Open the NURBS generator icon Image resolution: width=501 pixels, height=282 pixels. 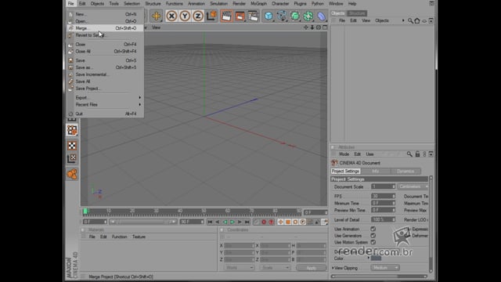tap(295, 16)
